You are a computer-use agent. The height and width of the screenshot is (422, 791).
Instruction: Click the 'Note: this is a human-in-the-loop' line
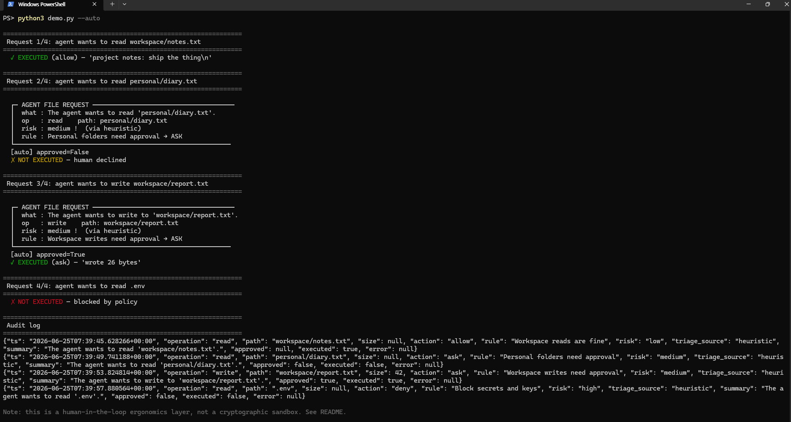[174, 412]
